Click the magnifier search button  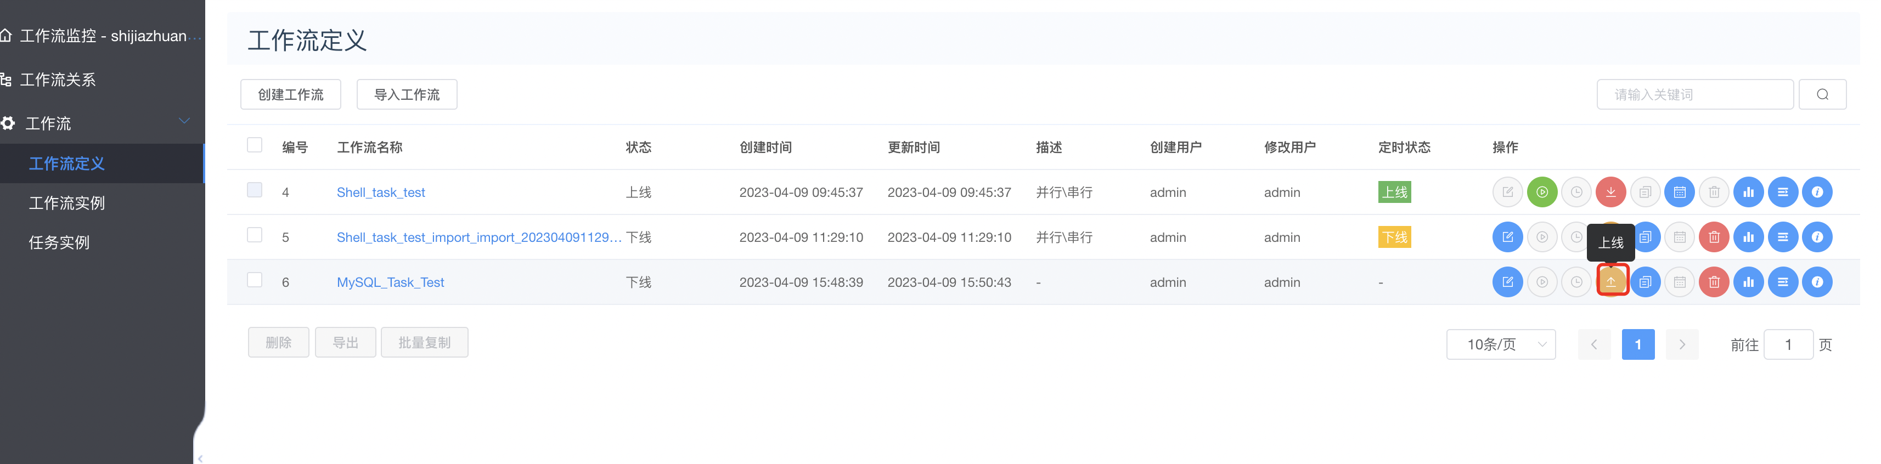[x=1822, y=95]
